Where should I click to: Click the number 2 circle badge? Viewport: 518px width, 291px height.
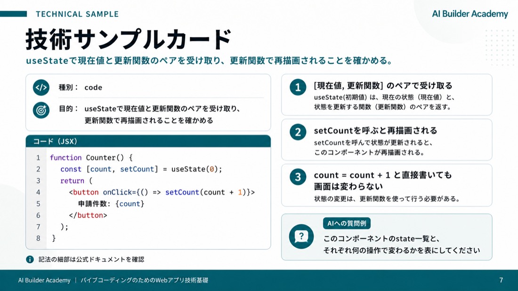(298, 132)
